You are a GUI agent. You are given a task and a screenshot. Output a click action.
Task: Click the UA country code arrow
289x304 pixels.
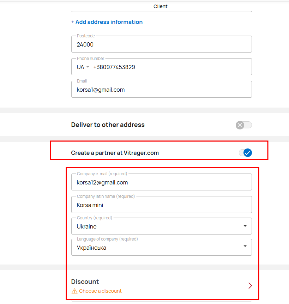pos(88,67)
